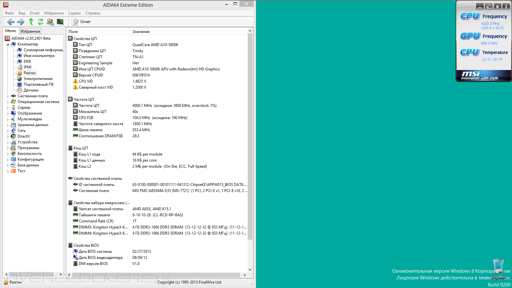Expand the Отображение tree node
The image size is (512, 288).
click(x=8, y=113)
